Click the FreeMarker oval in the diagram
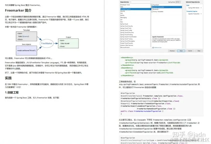211x144 pixels. click(47, 44)
